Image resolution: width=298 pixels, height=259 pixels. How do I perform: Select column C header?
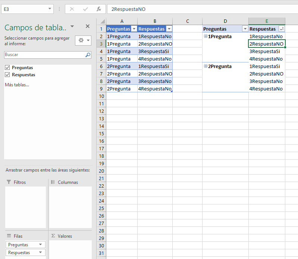tap(187, 21)
